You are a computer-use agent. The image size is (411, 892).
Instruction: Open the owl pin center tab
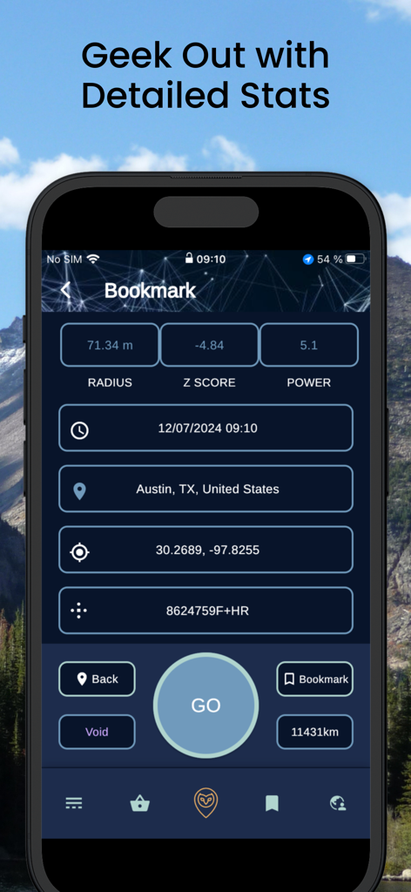click(205, 802)
